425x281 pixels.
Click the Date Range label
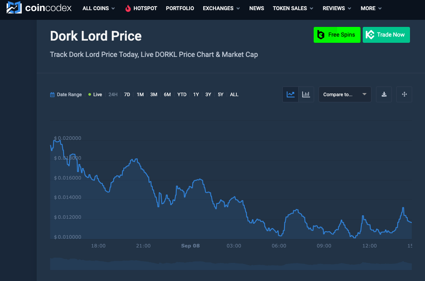(69, 95)
